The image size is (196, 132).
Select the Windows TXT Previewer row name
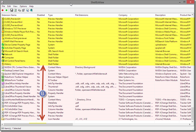point(16,29)
